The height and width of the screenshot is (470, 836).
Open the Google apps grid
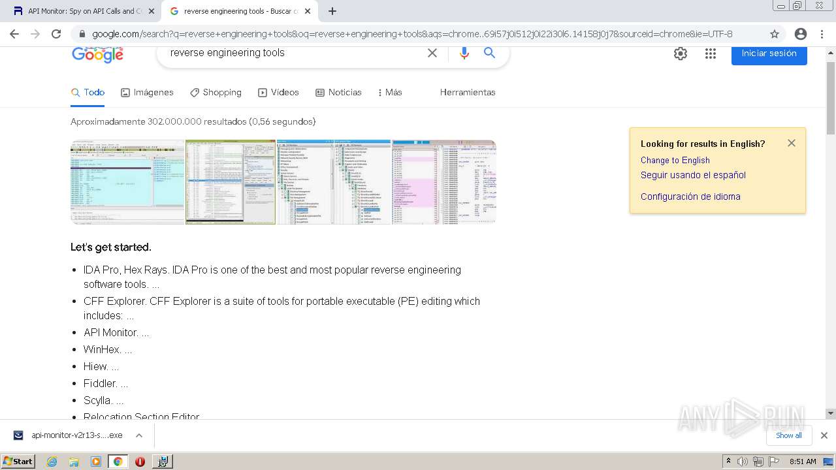(x=711, y=54)
